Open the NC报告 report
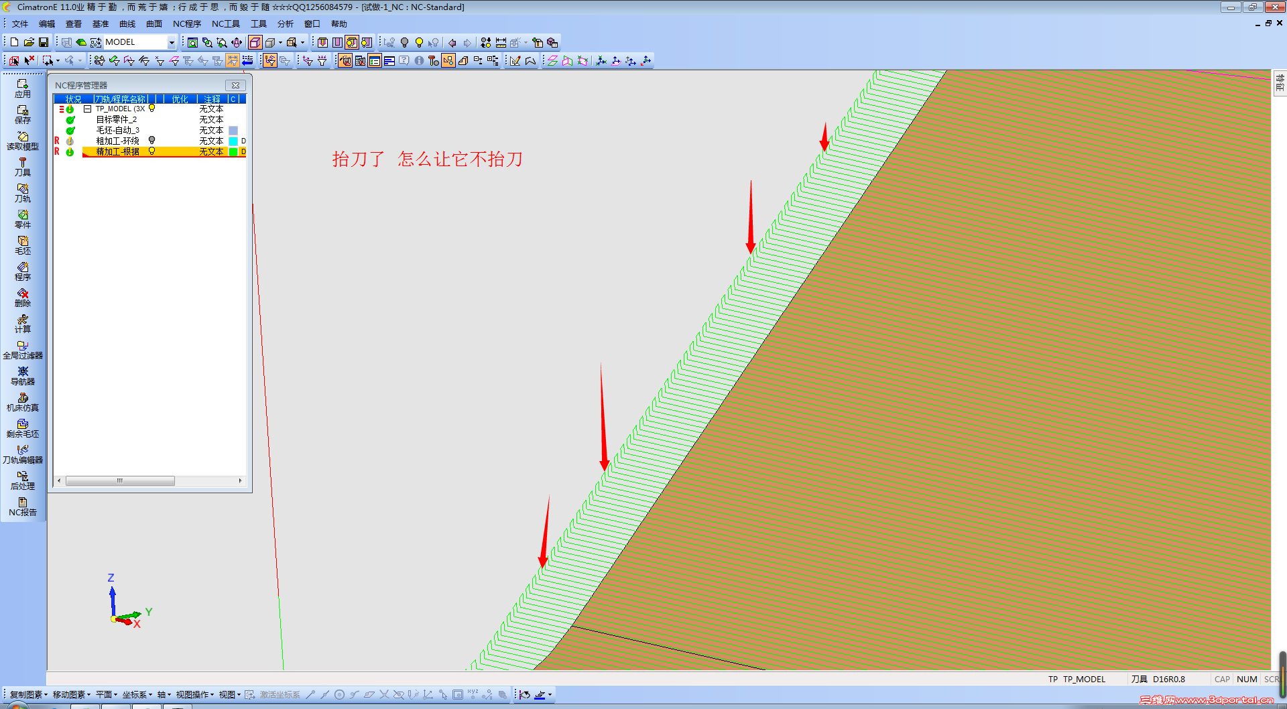This screenshot has height=709, width=1287. pos(23,507)
